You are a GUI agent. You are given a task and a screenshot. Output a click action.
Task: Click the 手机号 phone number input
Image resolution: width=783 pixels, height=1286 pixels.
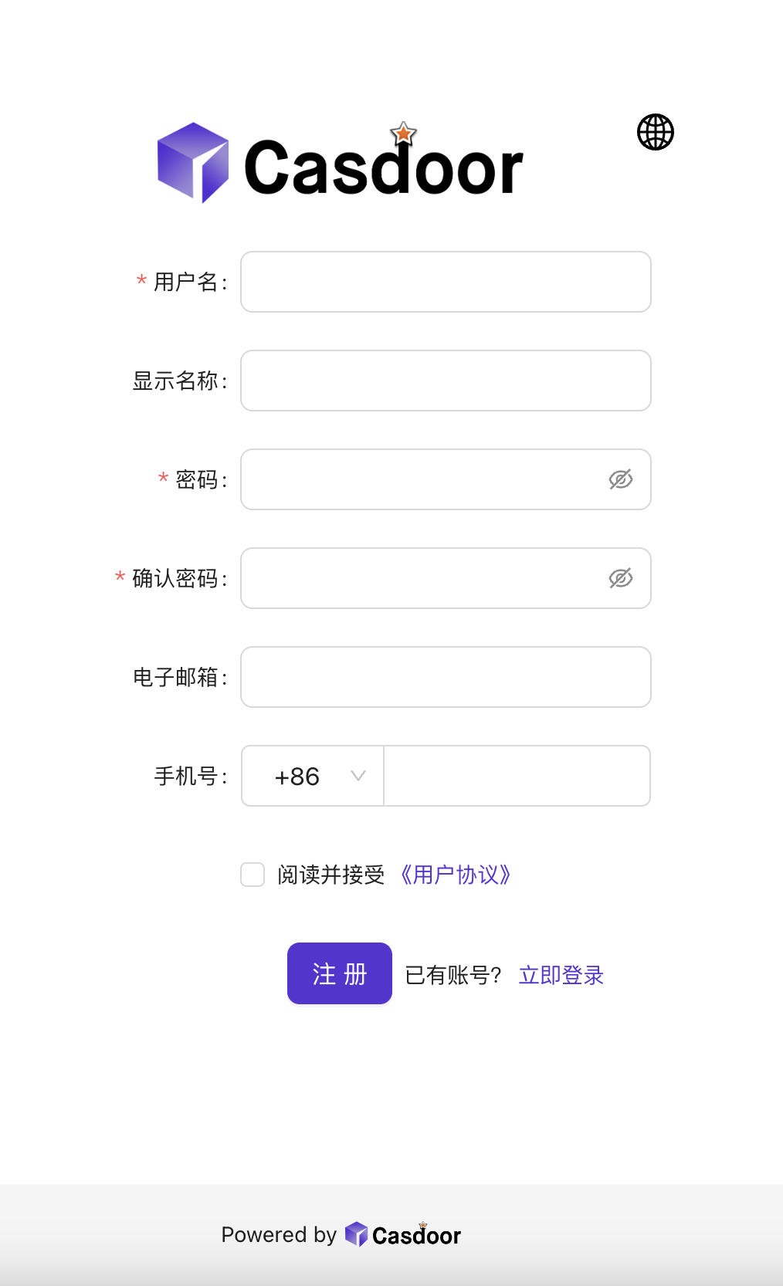point(517,776)
